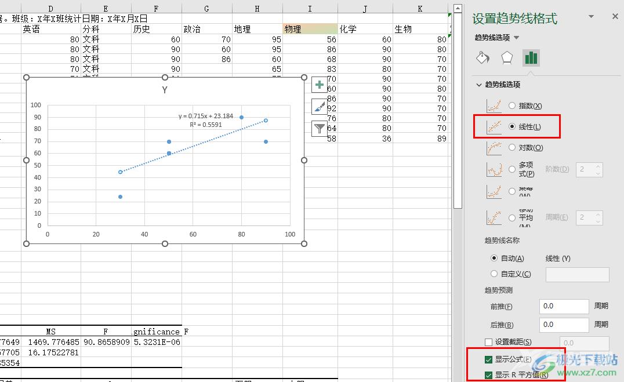Select column G header

coord(207,8)
